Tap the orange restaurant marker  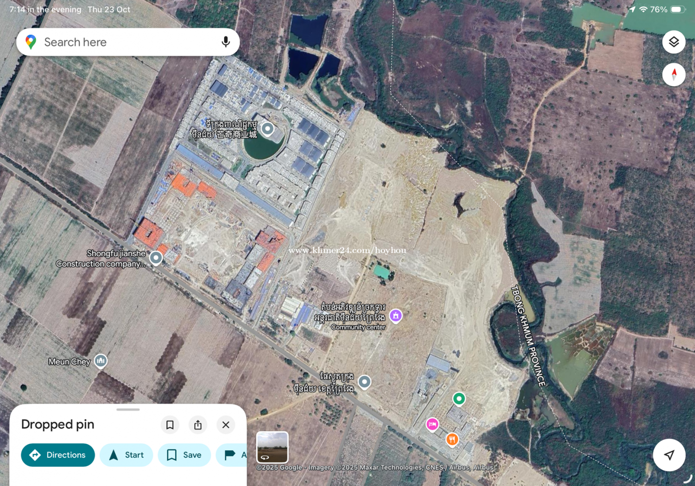click(x=452, y=439)
